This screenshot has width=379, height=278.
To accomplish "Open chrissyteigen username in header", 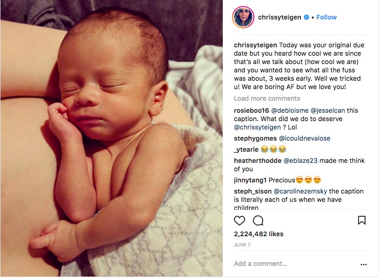I will pyautogui.click(x=279, y=17).
